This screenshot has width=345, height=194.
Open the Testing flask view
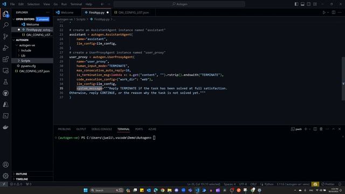click(5, 82)
